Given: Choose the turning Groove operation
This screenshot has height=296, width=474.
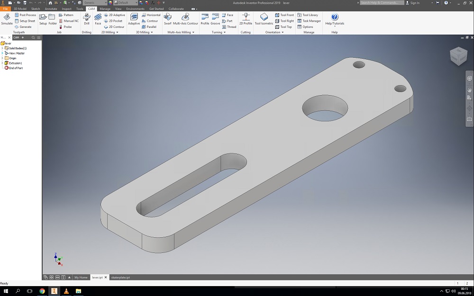Looking at the screenshot, I should tap(215, 19).
